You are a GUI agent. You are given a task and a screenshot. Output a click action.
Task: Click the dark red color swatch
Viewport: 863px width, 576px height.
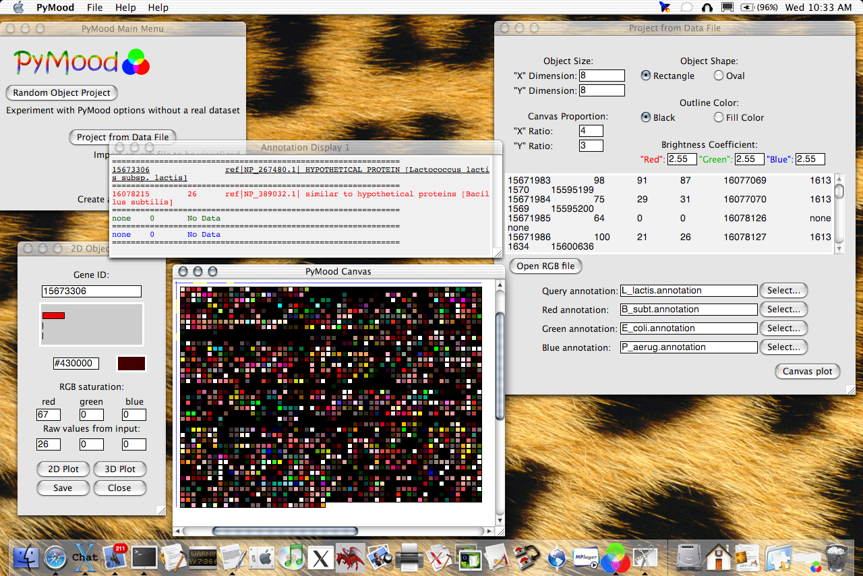(132, 364)
